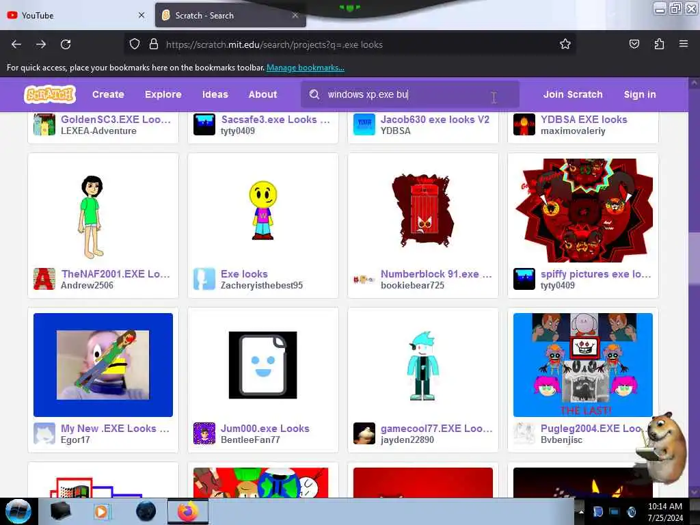This screenshot has width=700, height=525.
Task: Open the blue My New .EXE thumbnail
Action: point(103,365)
